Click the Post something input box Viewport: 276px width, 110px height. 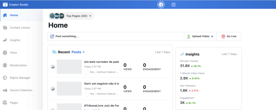click(x=116, y=36)
